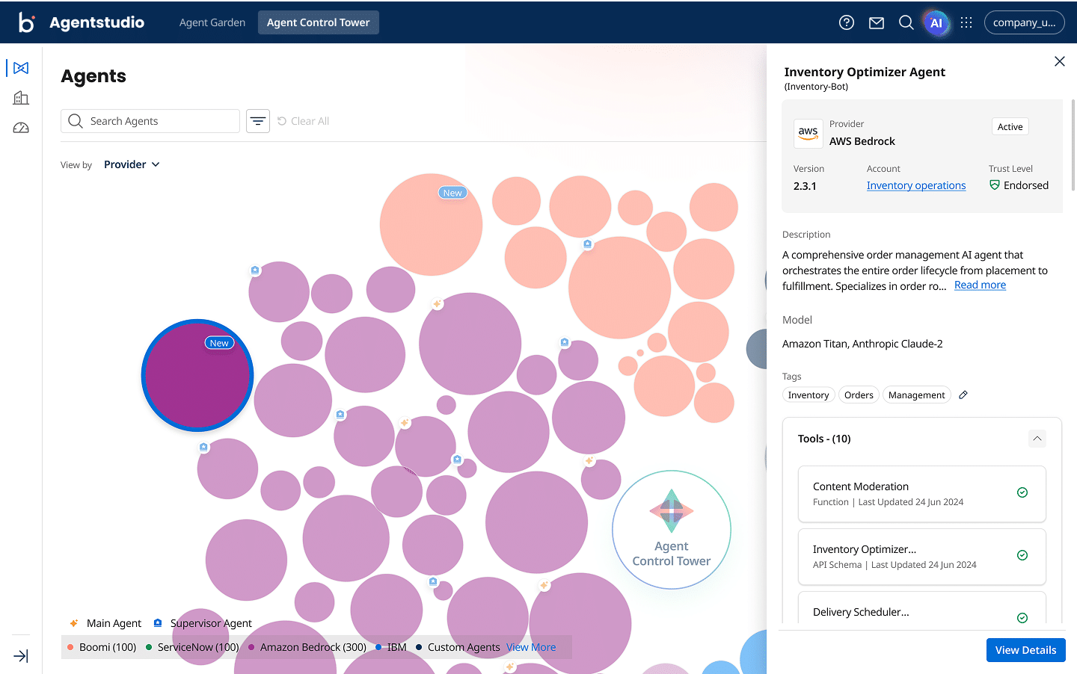Click the pencil icon to edit tags
Screen dimensions: 1077x674
click(x=963, y=395)
